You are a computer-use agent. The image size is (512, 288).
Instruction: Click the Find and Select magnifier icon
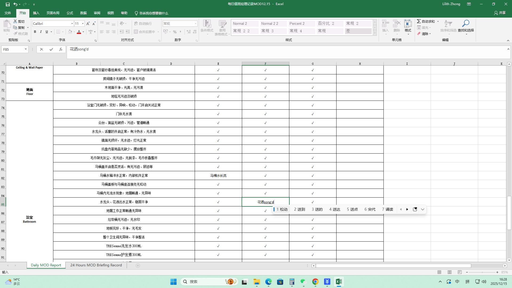coord(466,24)
